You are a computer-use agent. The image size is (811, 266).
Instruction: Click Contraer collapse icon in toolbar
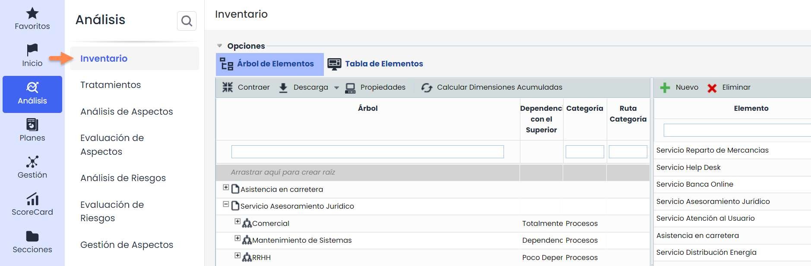pyautogui.click(x=228, y=87)
